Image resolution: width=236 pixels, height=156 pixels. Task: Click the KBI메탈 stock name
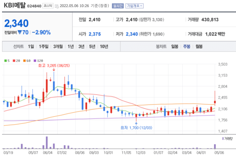tap(15, 5)
